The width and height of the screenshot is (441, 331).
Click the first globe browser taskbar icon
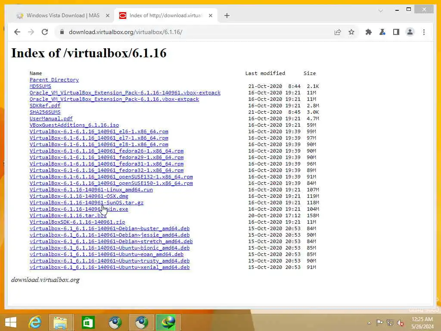click(115, 322)
